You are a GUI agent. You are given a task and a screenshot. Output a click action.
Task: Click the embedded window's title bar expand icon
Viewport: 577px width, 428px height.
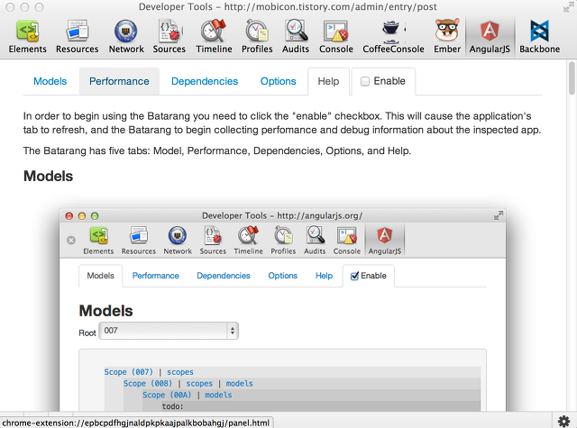click(499, 216)
